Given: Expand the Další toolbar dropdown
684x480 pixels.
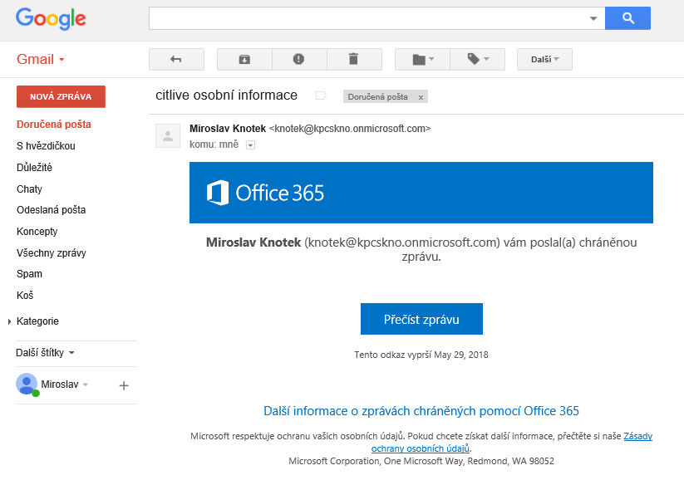Looking at the screenshot, I should tap(544, 59).
